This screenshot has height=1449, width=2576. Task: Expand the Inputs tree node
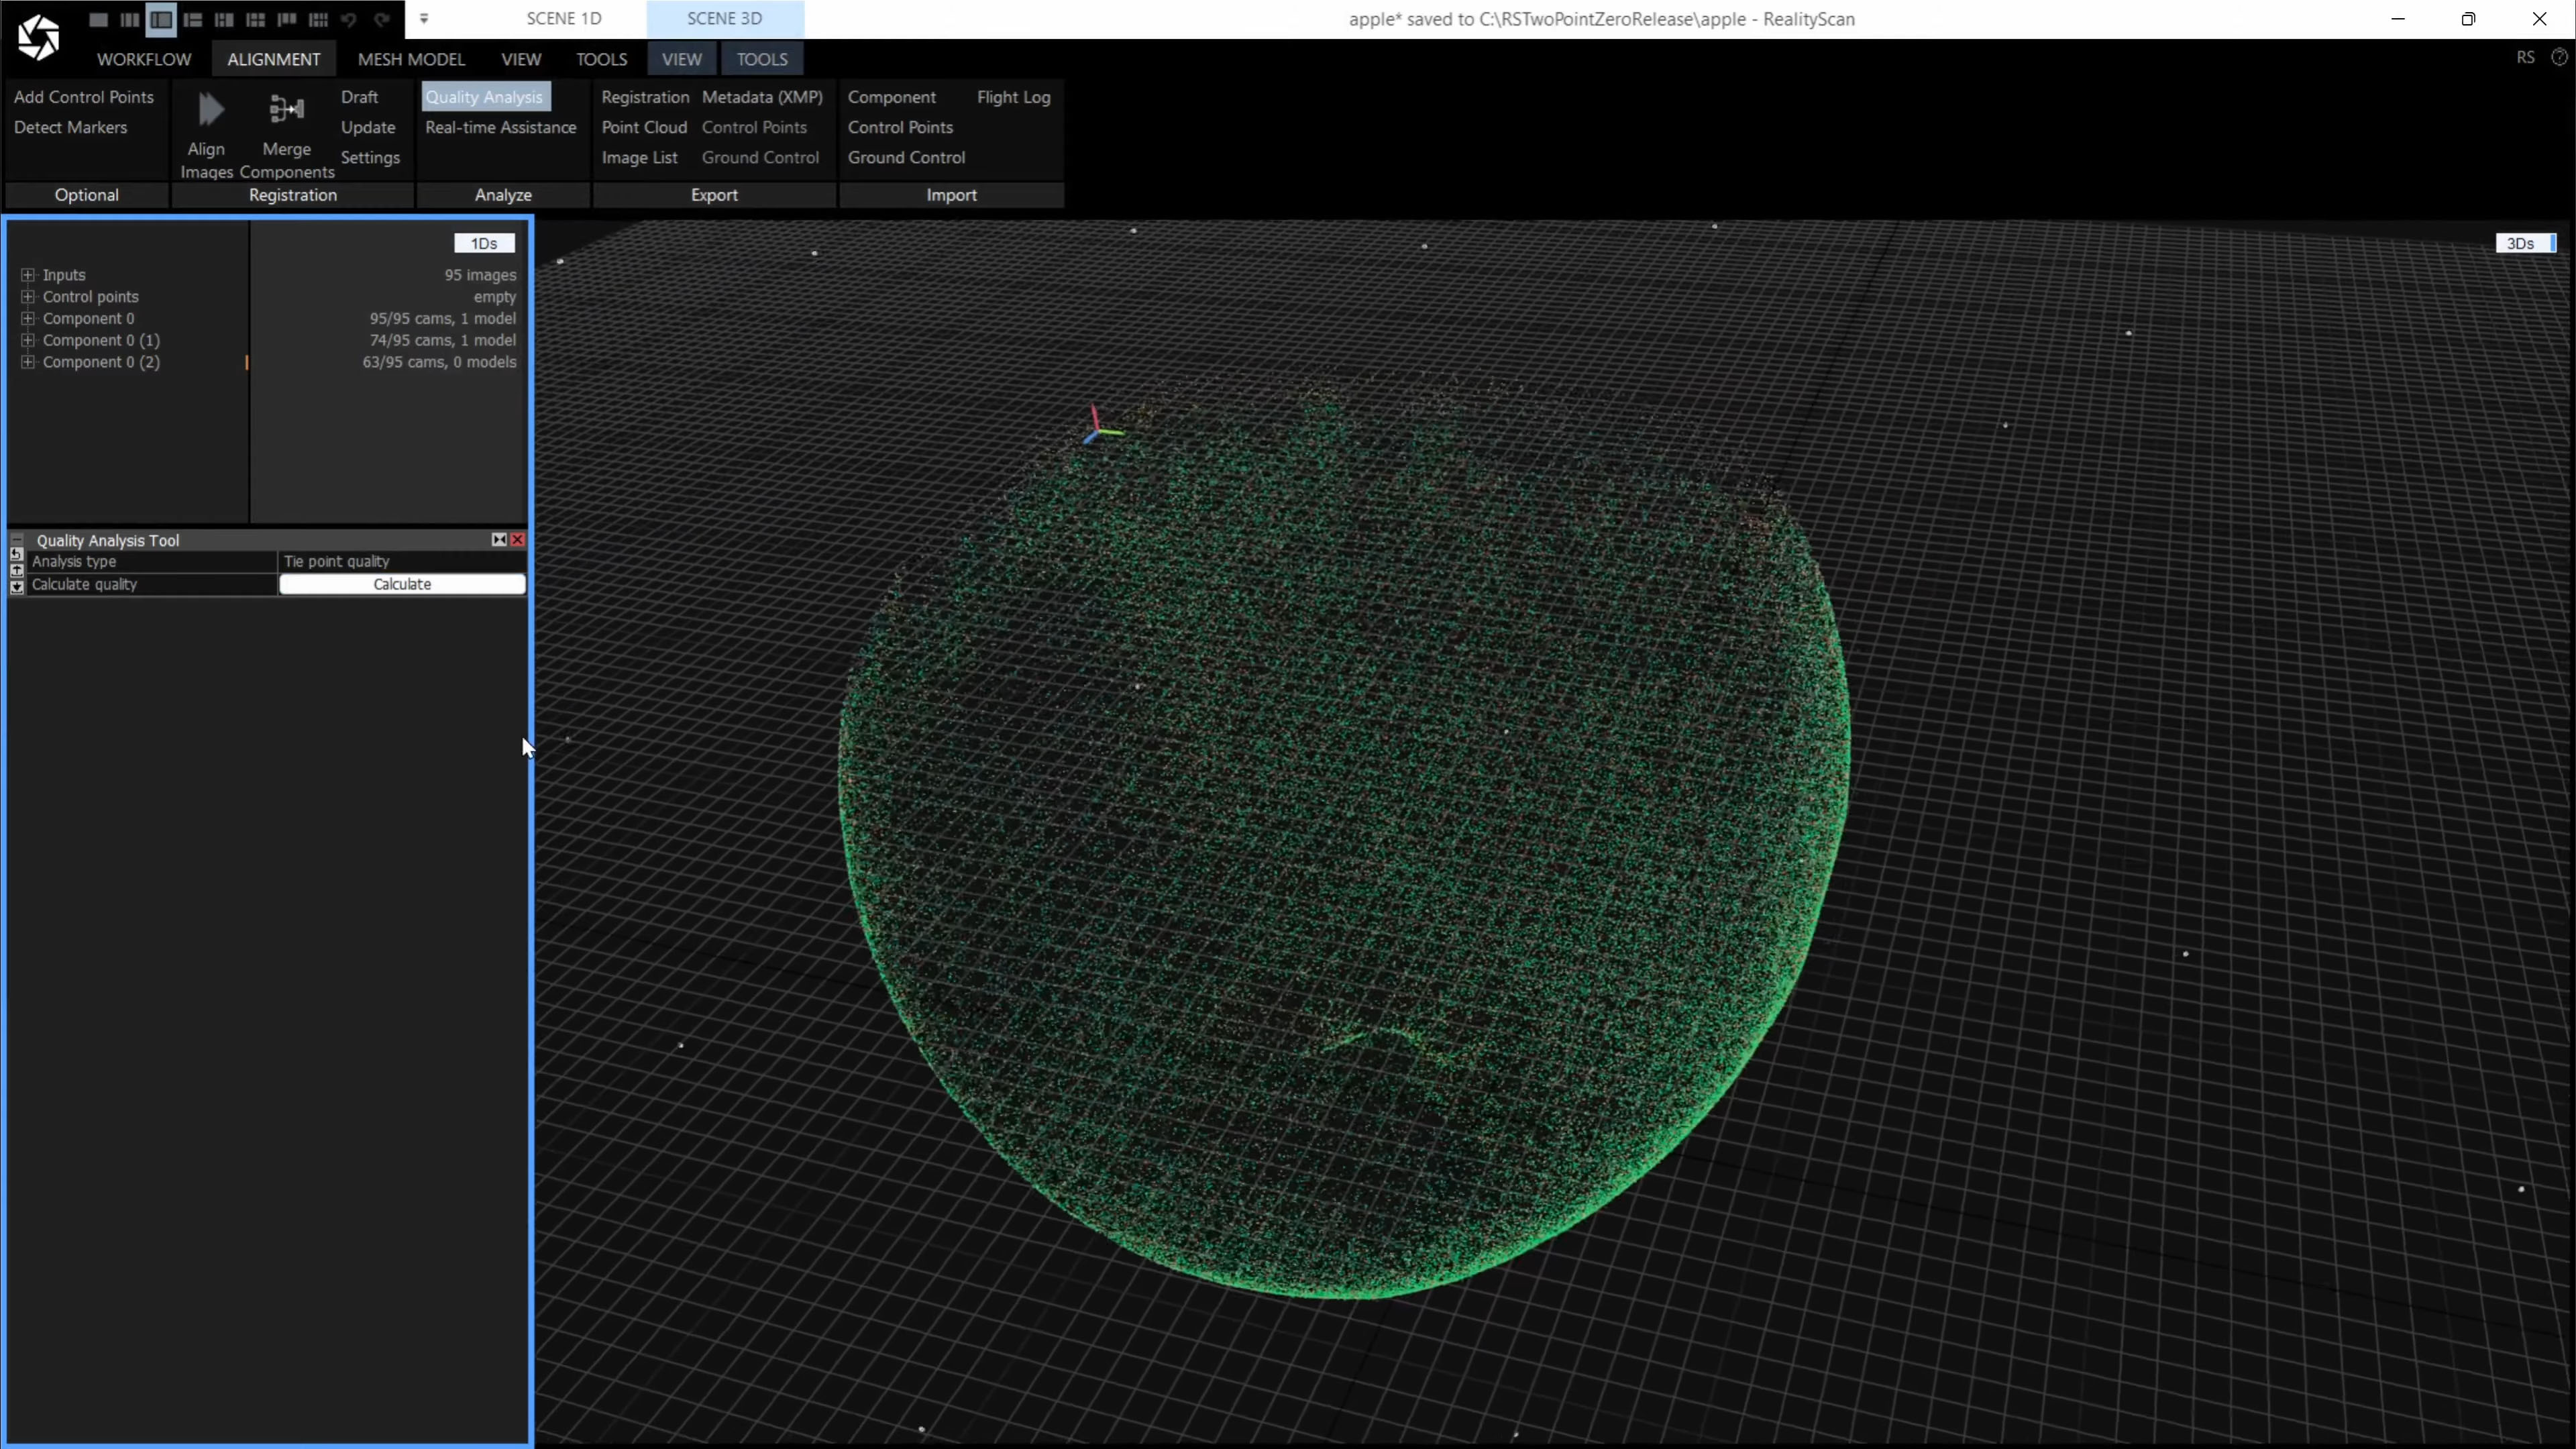pos(28,275)
